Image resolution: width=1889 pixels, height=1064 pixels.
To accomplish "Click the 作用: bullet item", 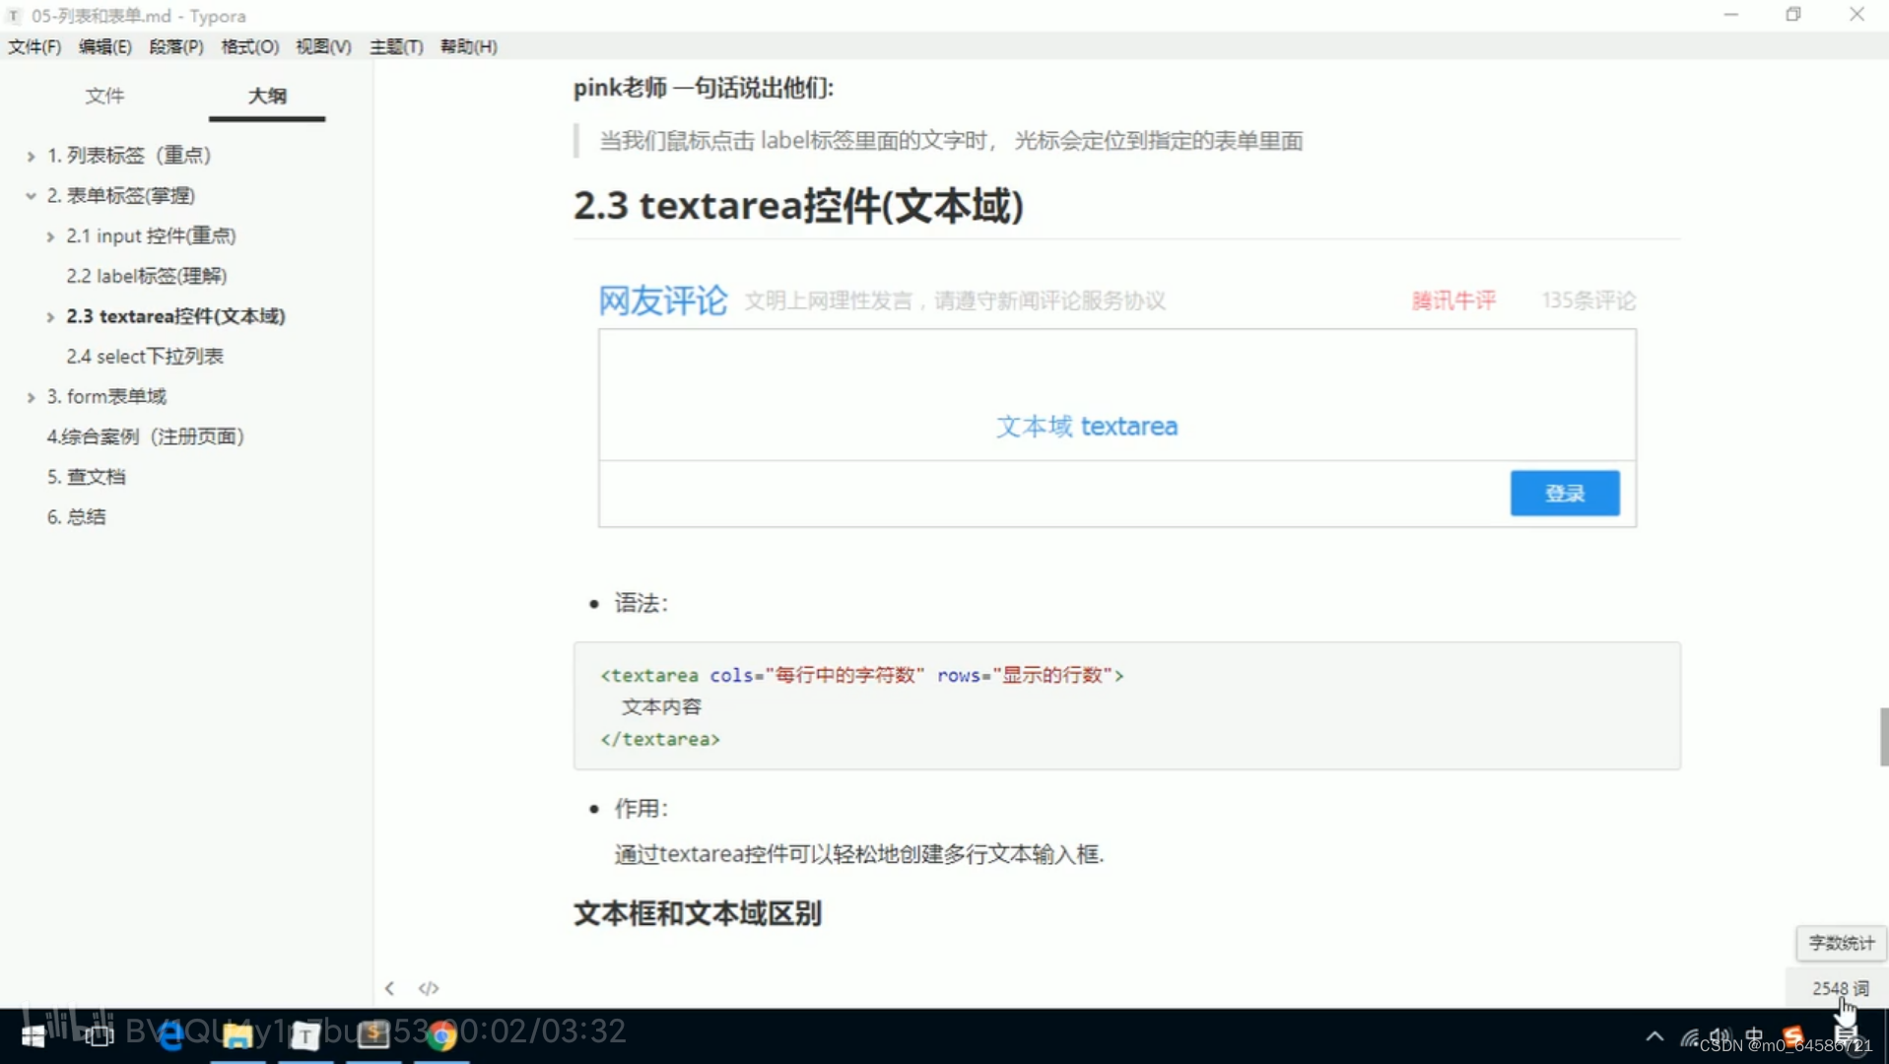I will click(x=641, y=809).
